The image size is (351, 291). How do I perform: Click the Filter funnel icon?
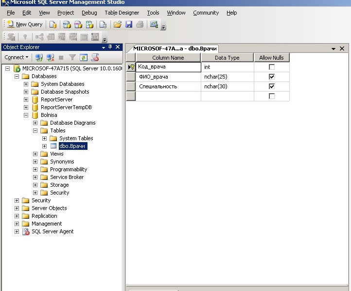tap(72, 58)
